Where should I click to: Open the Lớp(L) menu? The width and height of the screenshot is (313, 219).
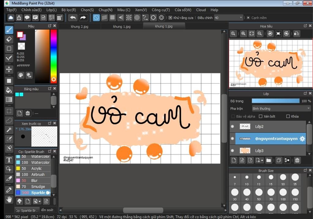point(51,10)
